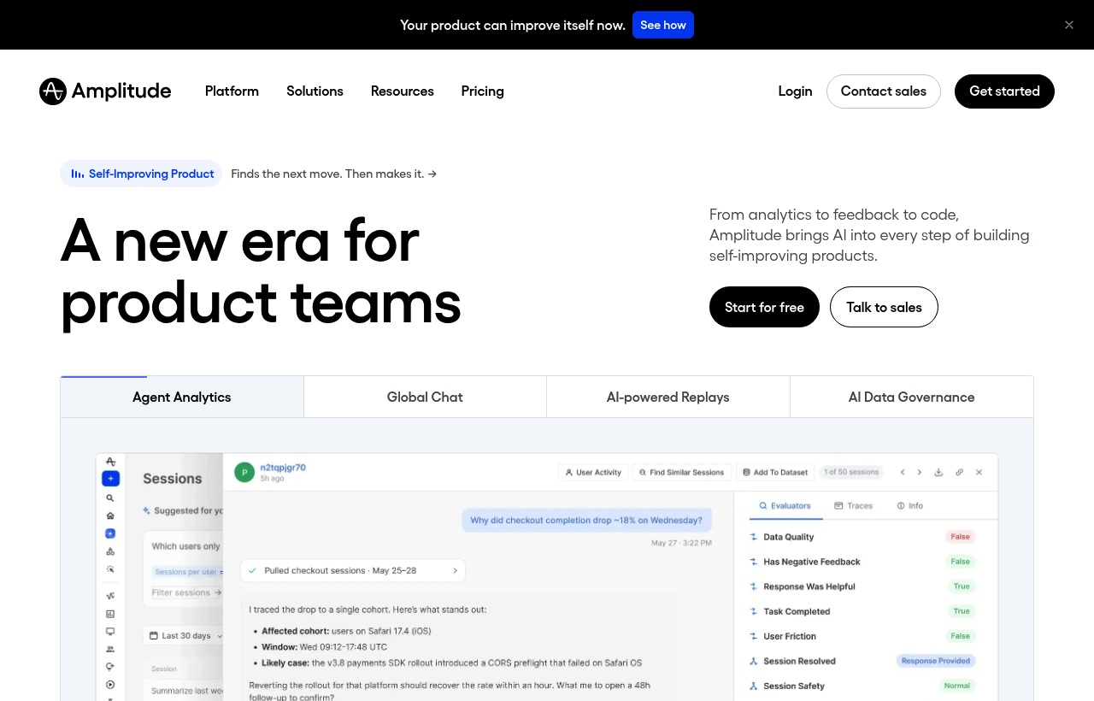1094x701 pixels.
Task: Close the session panel with its X icon
Action: click(x=979, y=472)
